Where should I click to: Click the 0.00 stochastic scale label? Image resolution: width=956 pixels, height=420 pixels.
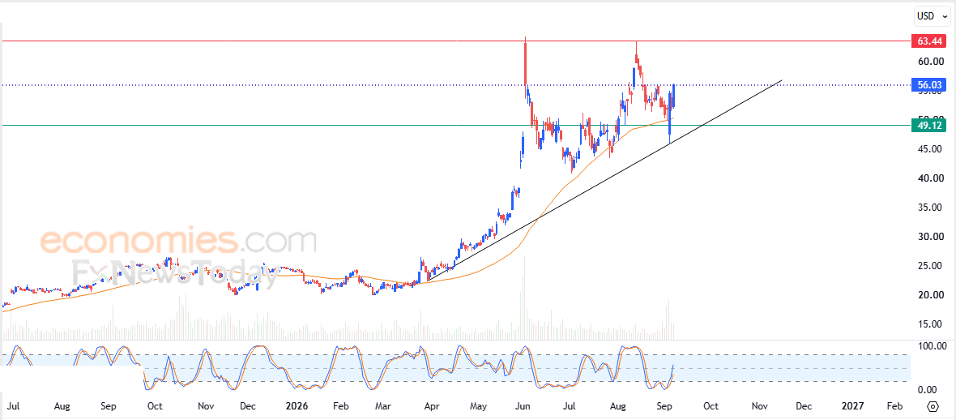928,390
